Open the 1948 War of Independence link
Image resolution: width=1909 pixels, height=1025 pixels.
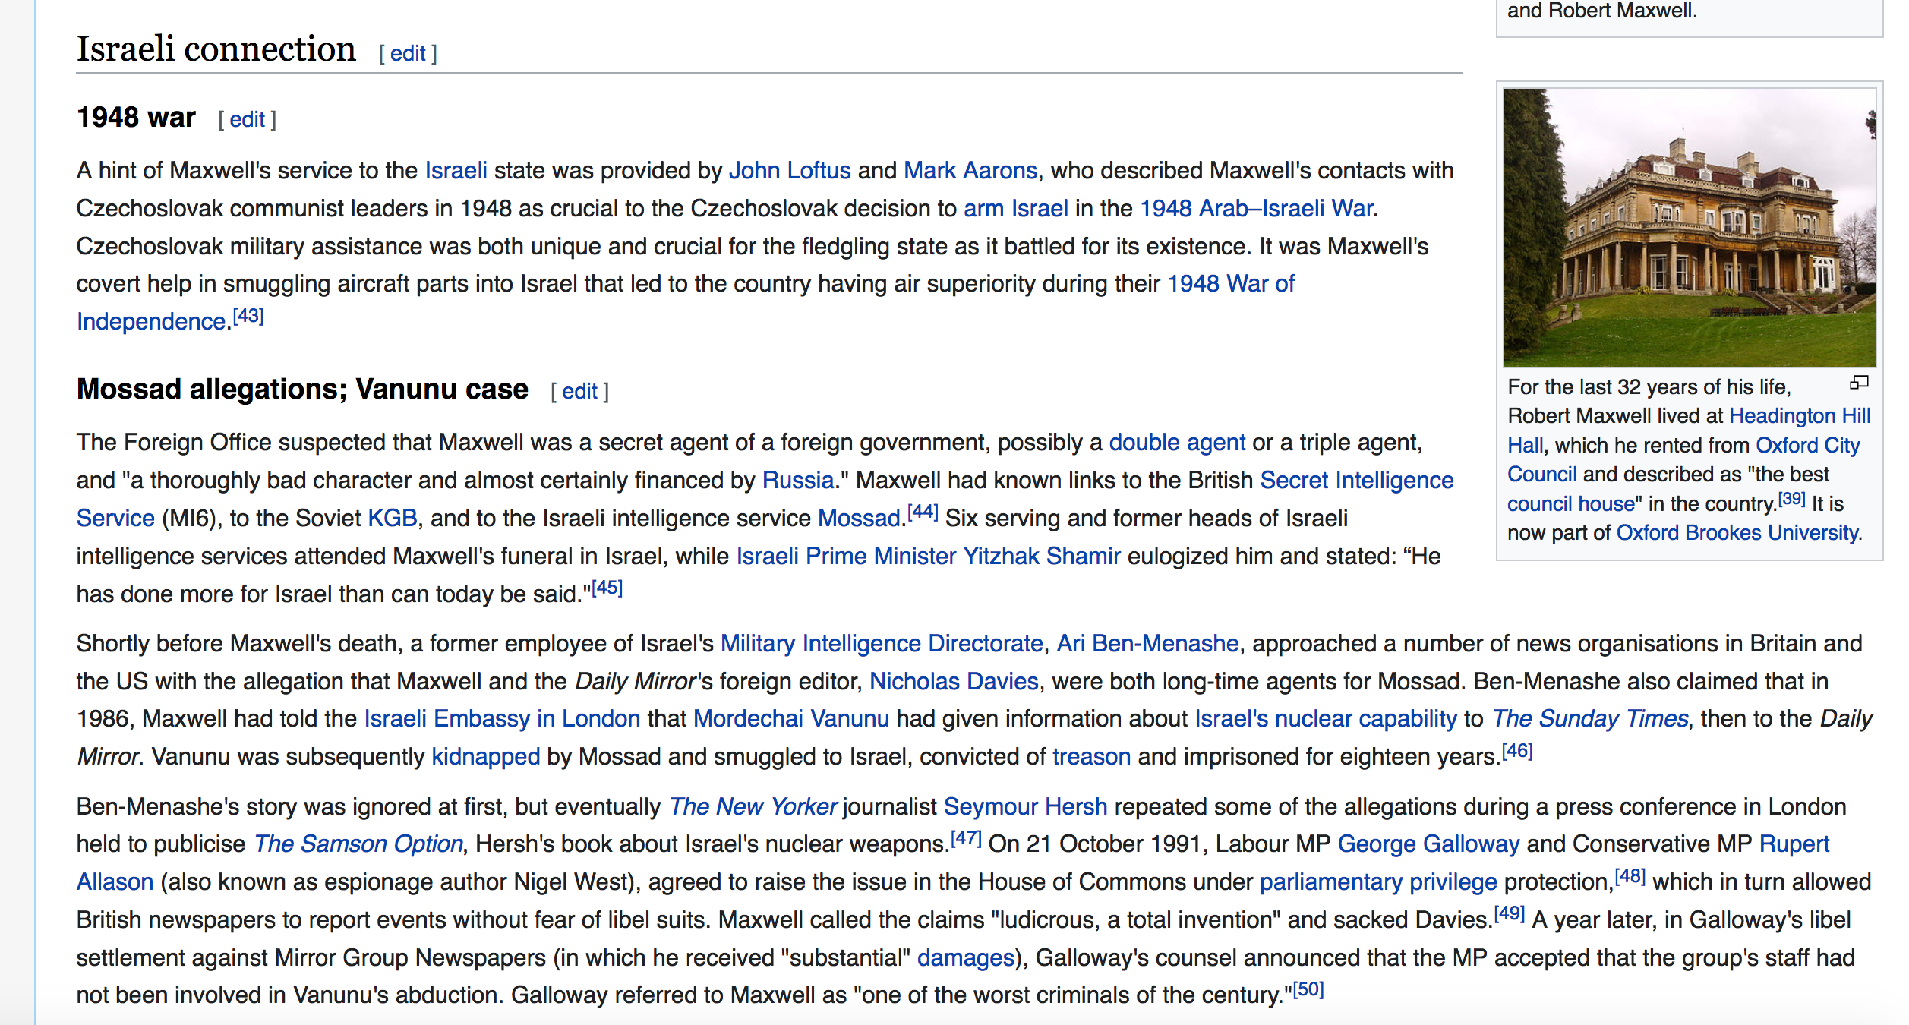tap(1230, 284)
